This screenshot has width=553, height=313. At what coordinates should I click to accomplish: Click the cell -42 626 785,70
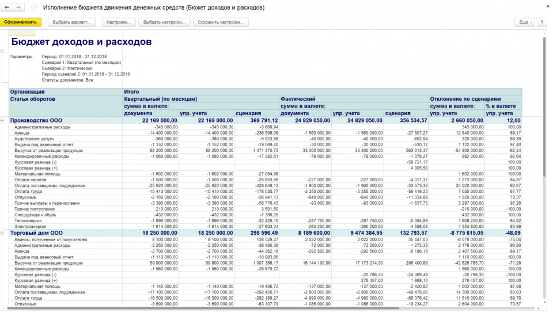point(468,263)
